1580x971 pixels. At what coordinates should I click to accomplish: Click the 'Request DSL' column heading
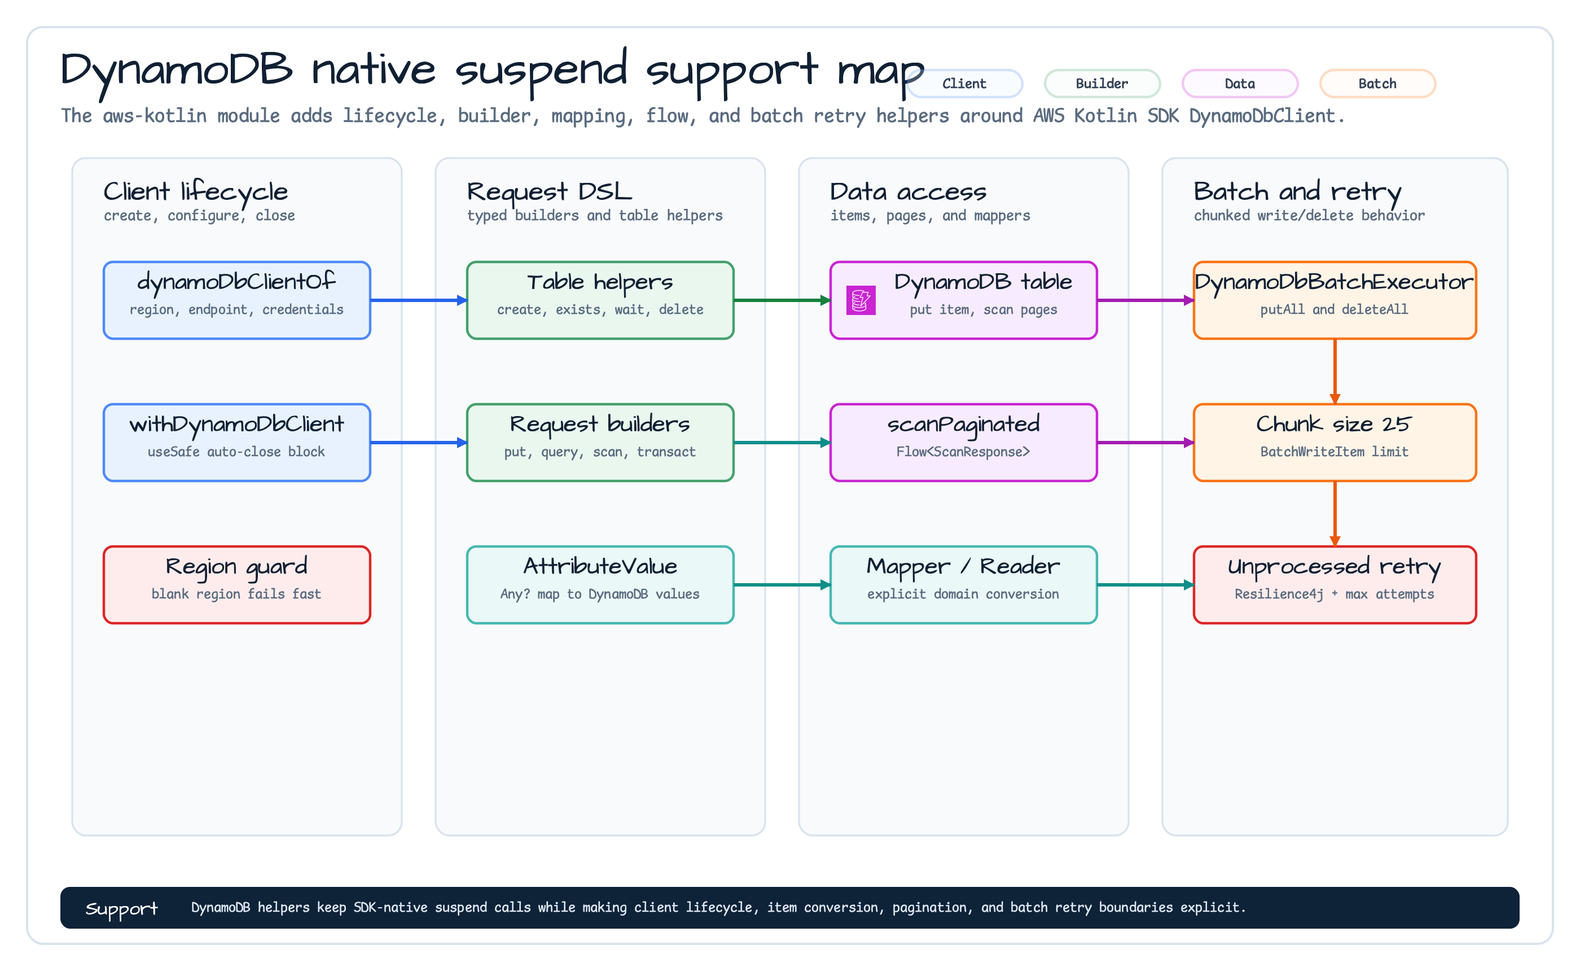[550, 192]
